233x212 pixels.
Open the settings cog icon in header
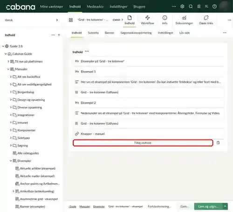(x=182, y=7)
